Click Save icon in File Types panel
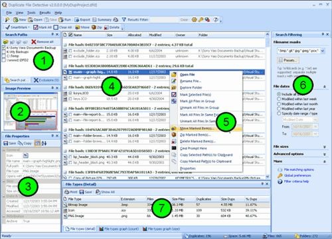The image size is (332, 239). [82, 192]
